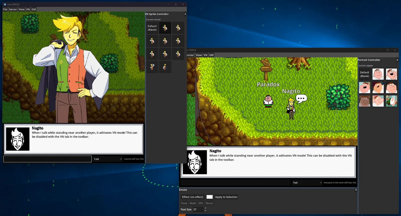Focus the chat input field in left window
The image size is (401, 216).
48,159
